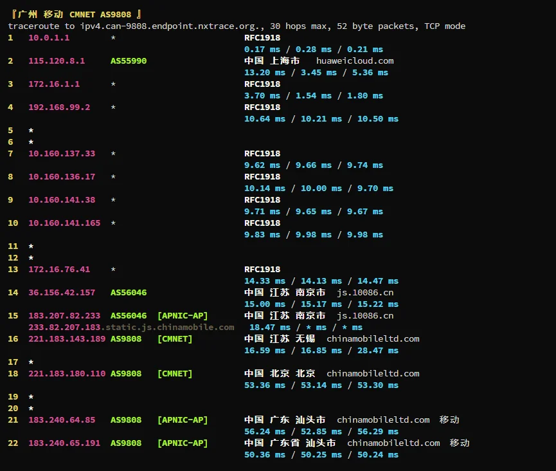This screenshot has width=556, height=471.
Task: Click 'TCP mode' in the traceroute header
Action: click(445, 26)
